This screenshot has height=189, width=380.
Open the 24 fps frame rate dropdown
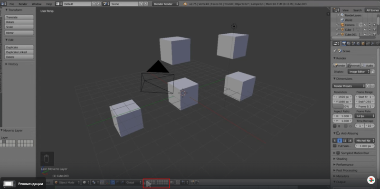[x=365, y=116]
